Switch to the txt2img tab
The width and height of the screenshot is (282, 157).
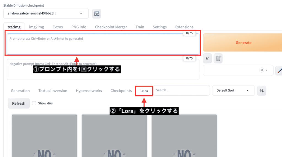(14, 27)
